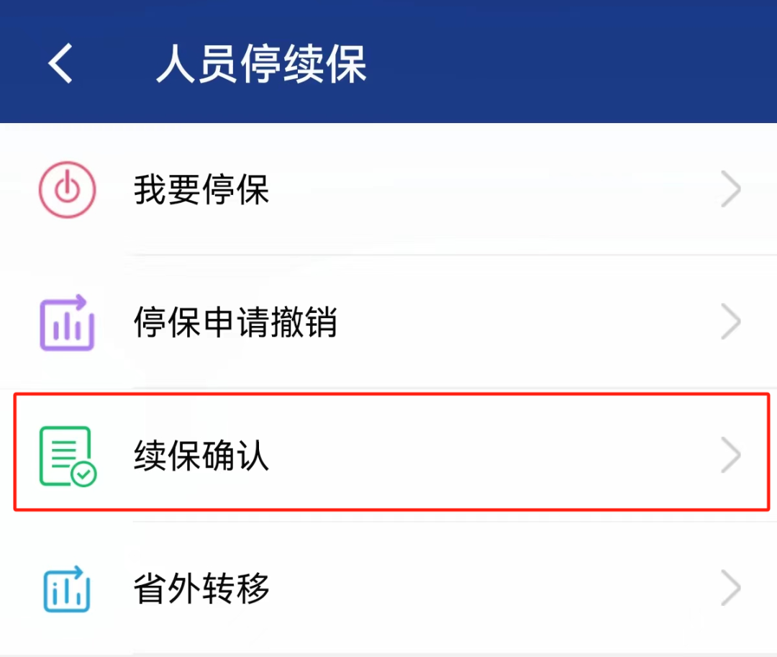The image size is (777, 657).
Task: Tap the blank space inside the red-highlighted 续保确认 row
Action: (x=489, y=456)
